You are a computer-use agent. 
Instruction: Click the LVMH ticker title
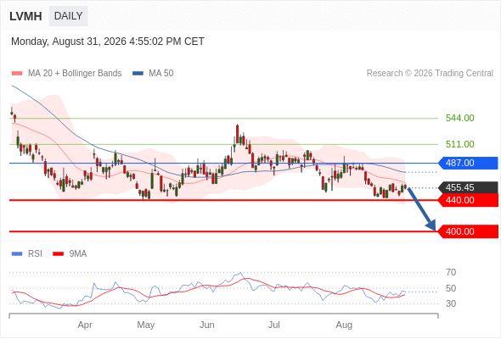pyautogui.click(x=25, y=16)
